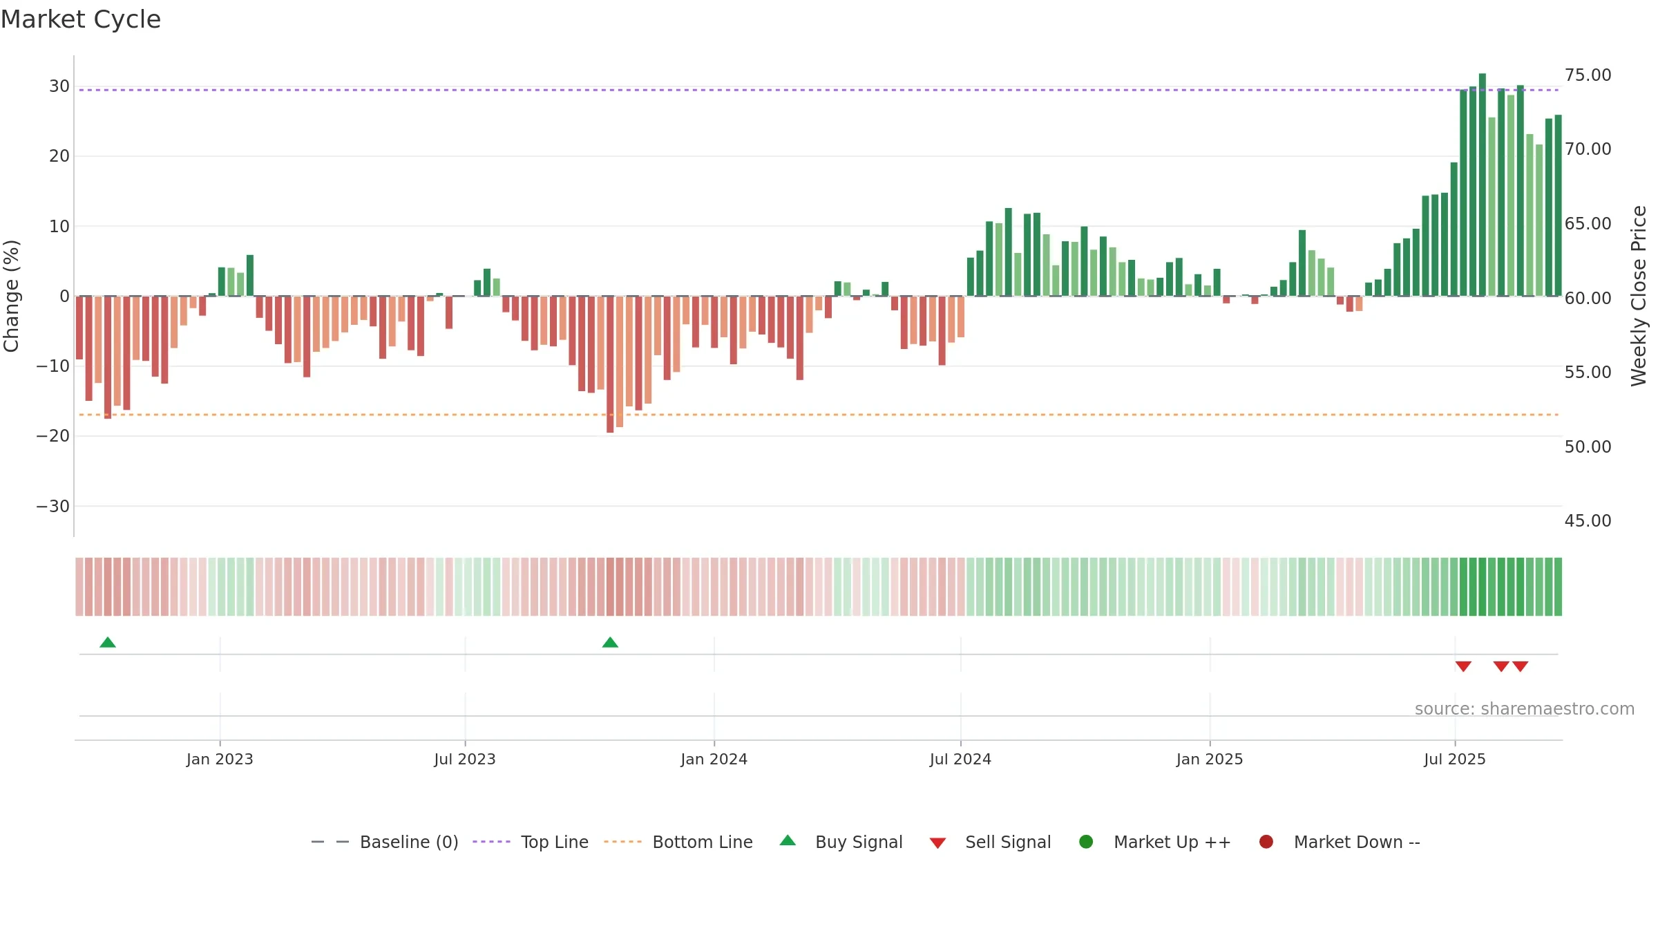Viewport: 1658px width, 933px height.
Task: Click the first sell signal triangle at Jul 2025
Action: (1463, 666)
